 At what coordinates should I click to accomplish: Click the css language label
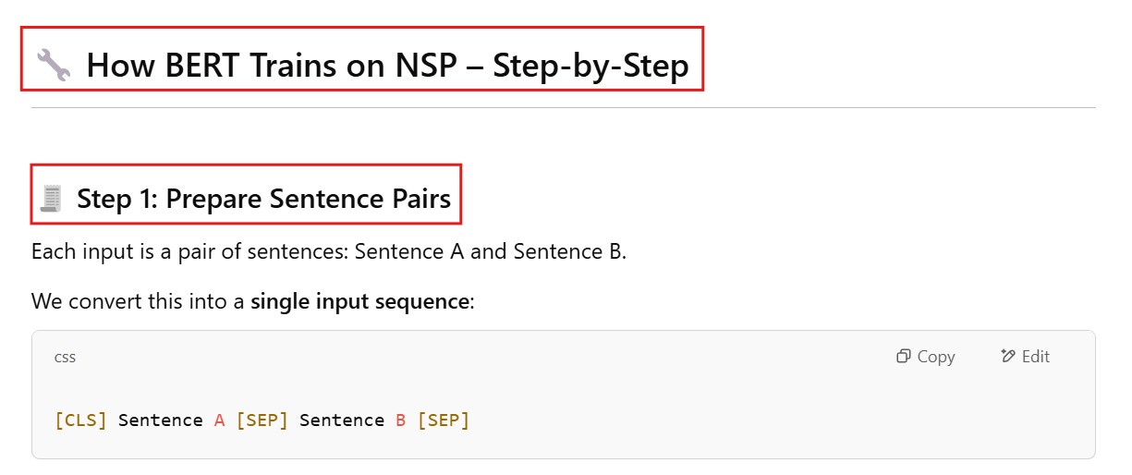coord(65,357)
